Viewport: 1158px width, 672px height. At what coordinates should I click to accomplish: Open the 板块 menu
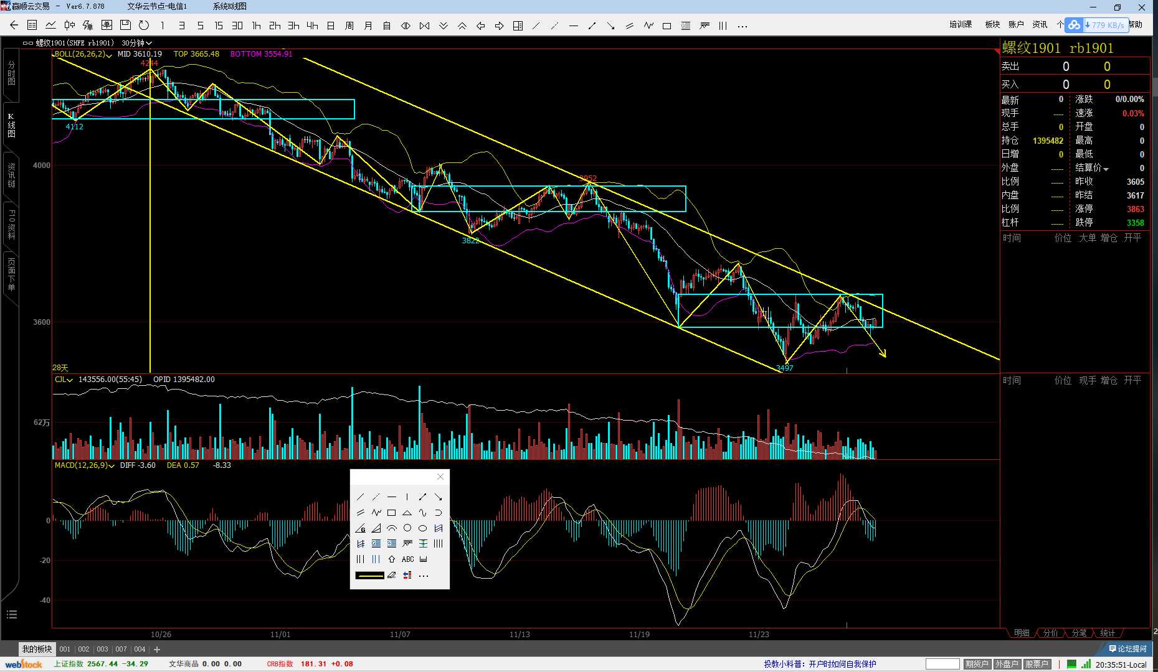coord(992,24)
